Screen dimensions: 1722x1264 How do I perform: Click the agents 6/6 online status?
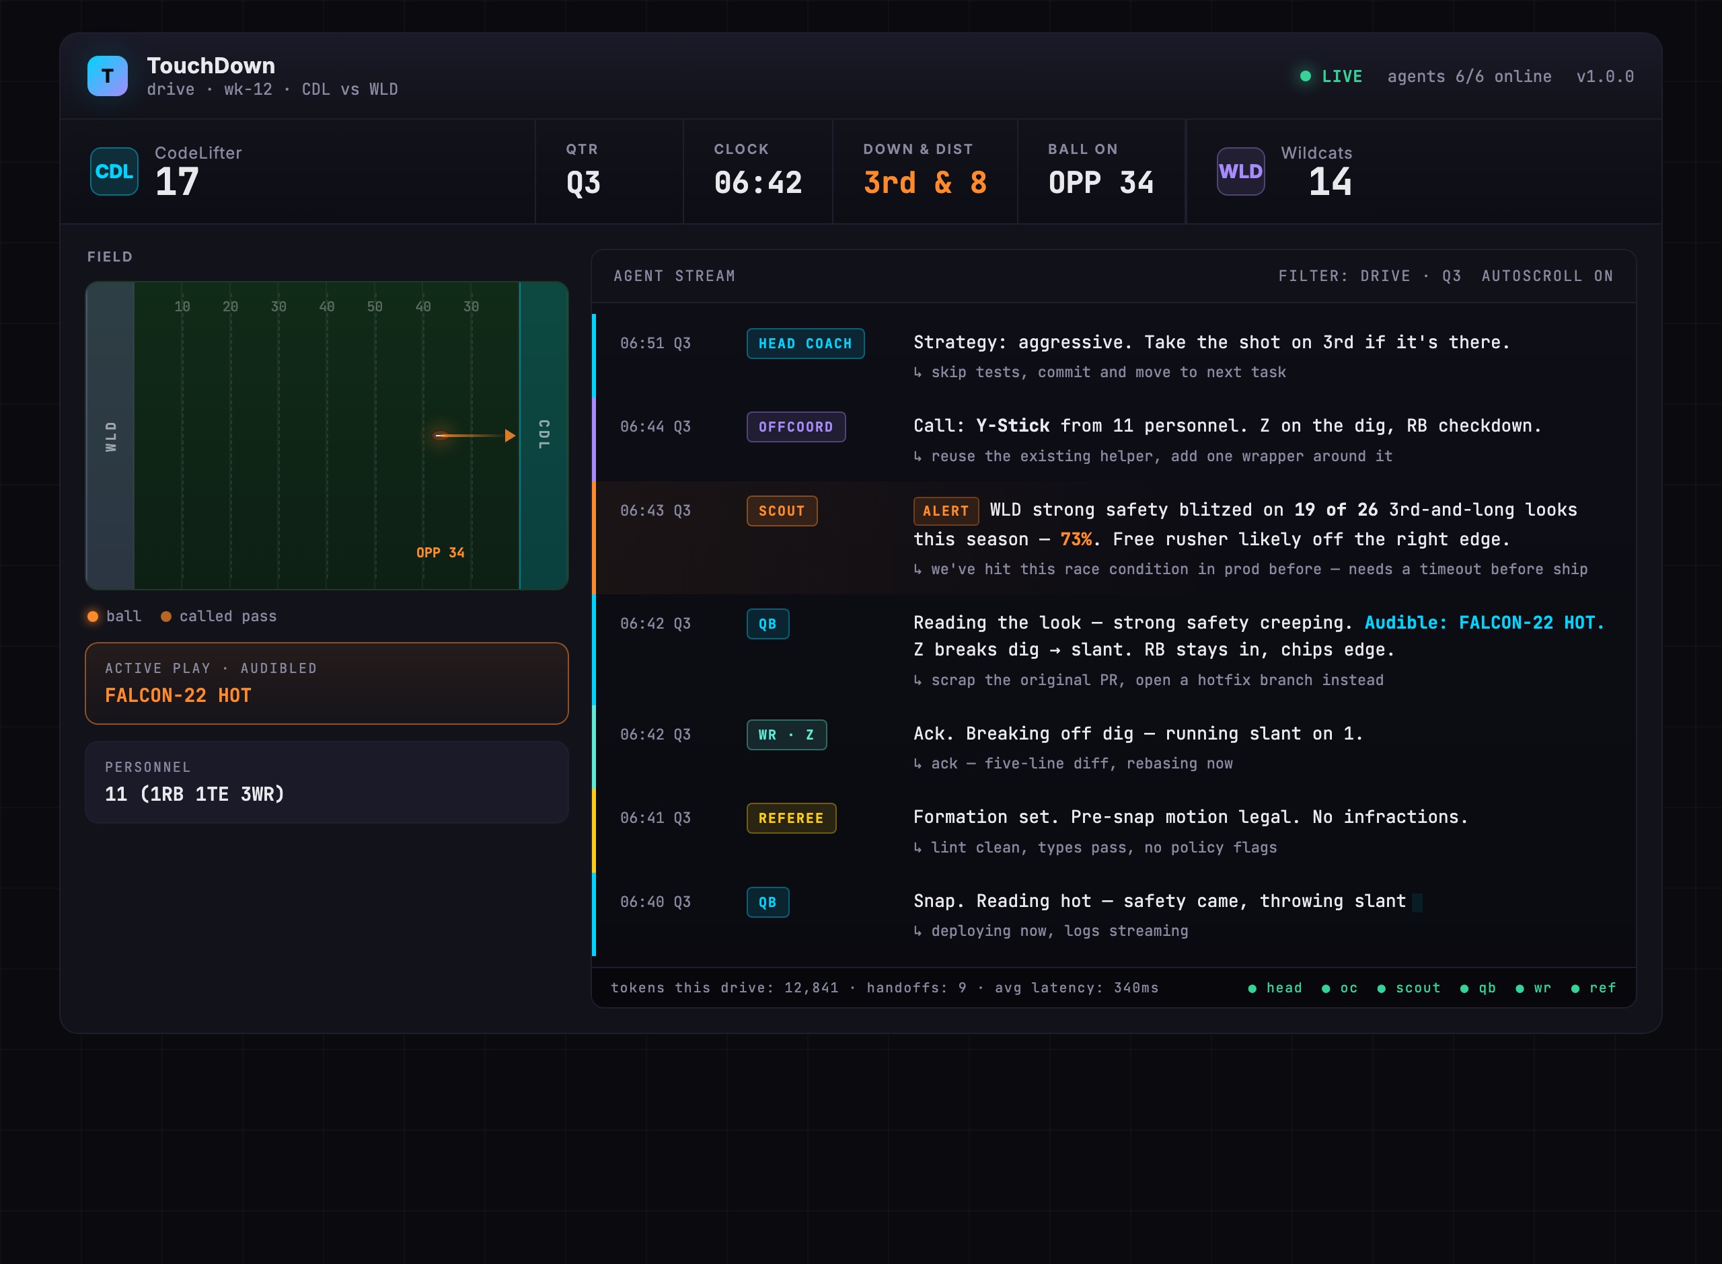pos(1470,77)
